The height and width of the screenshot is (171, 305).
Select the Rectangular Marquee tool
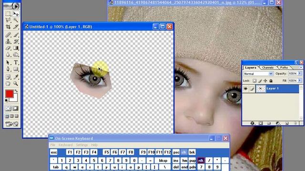click(8, 14)
